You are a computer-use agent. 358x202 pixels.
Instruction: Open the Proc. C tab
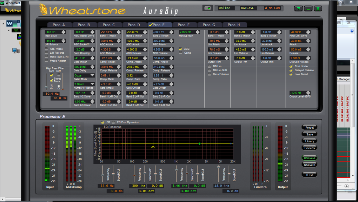(109, 25)
